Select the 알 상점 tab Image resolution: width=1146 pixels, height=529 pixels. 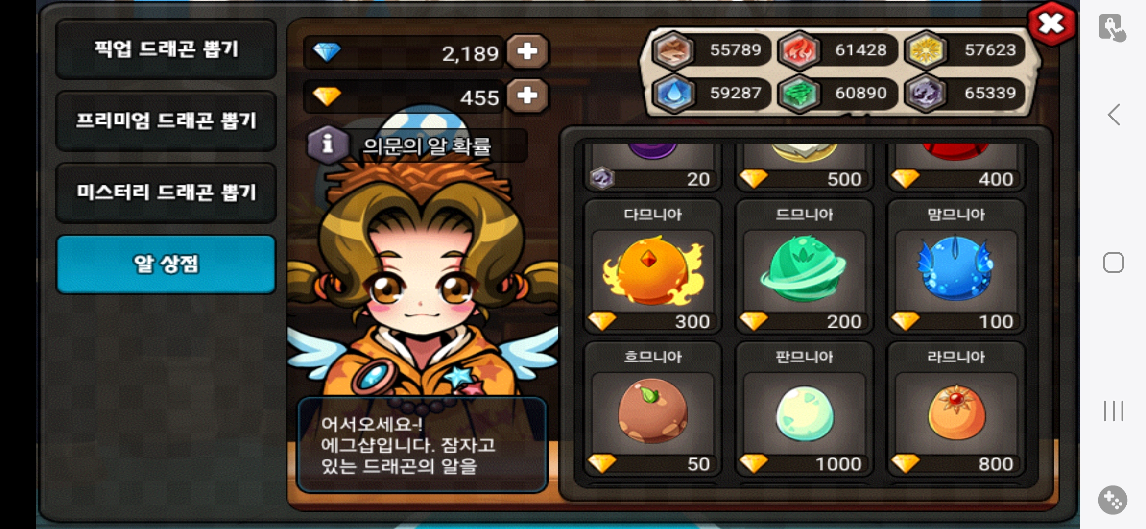[x=166, y=264]
